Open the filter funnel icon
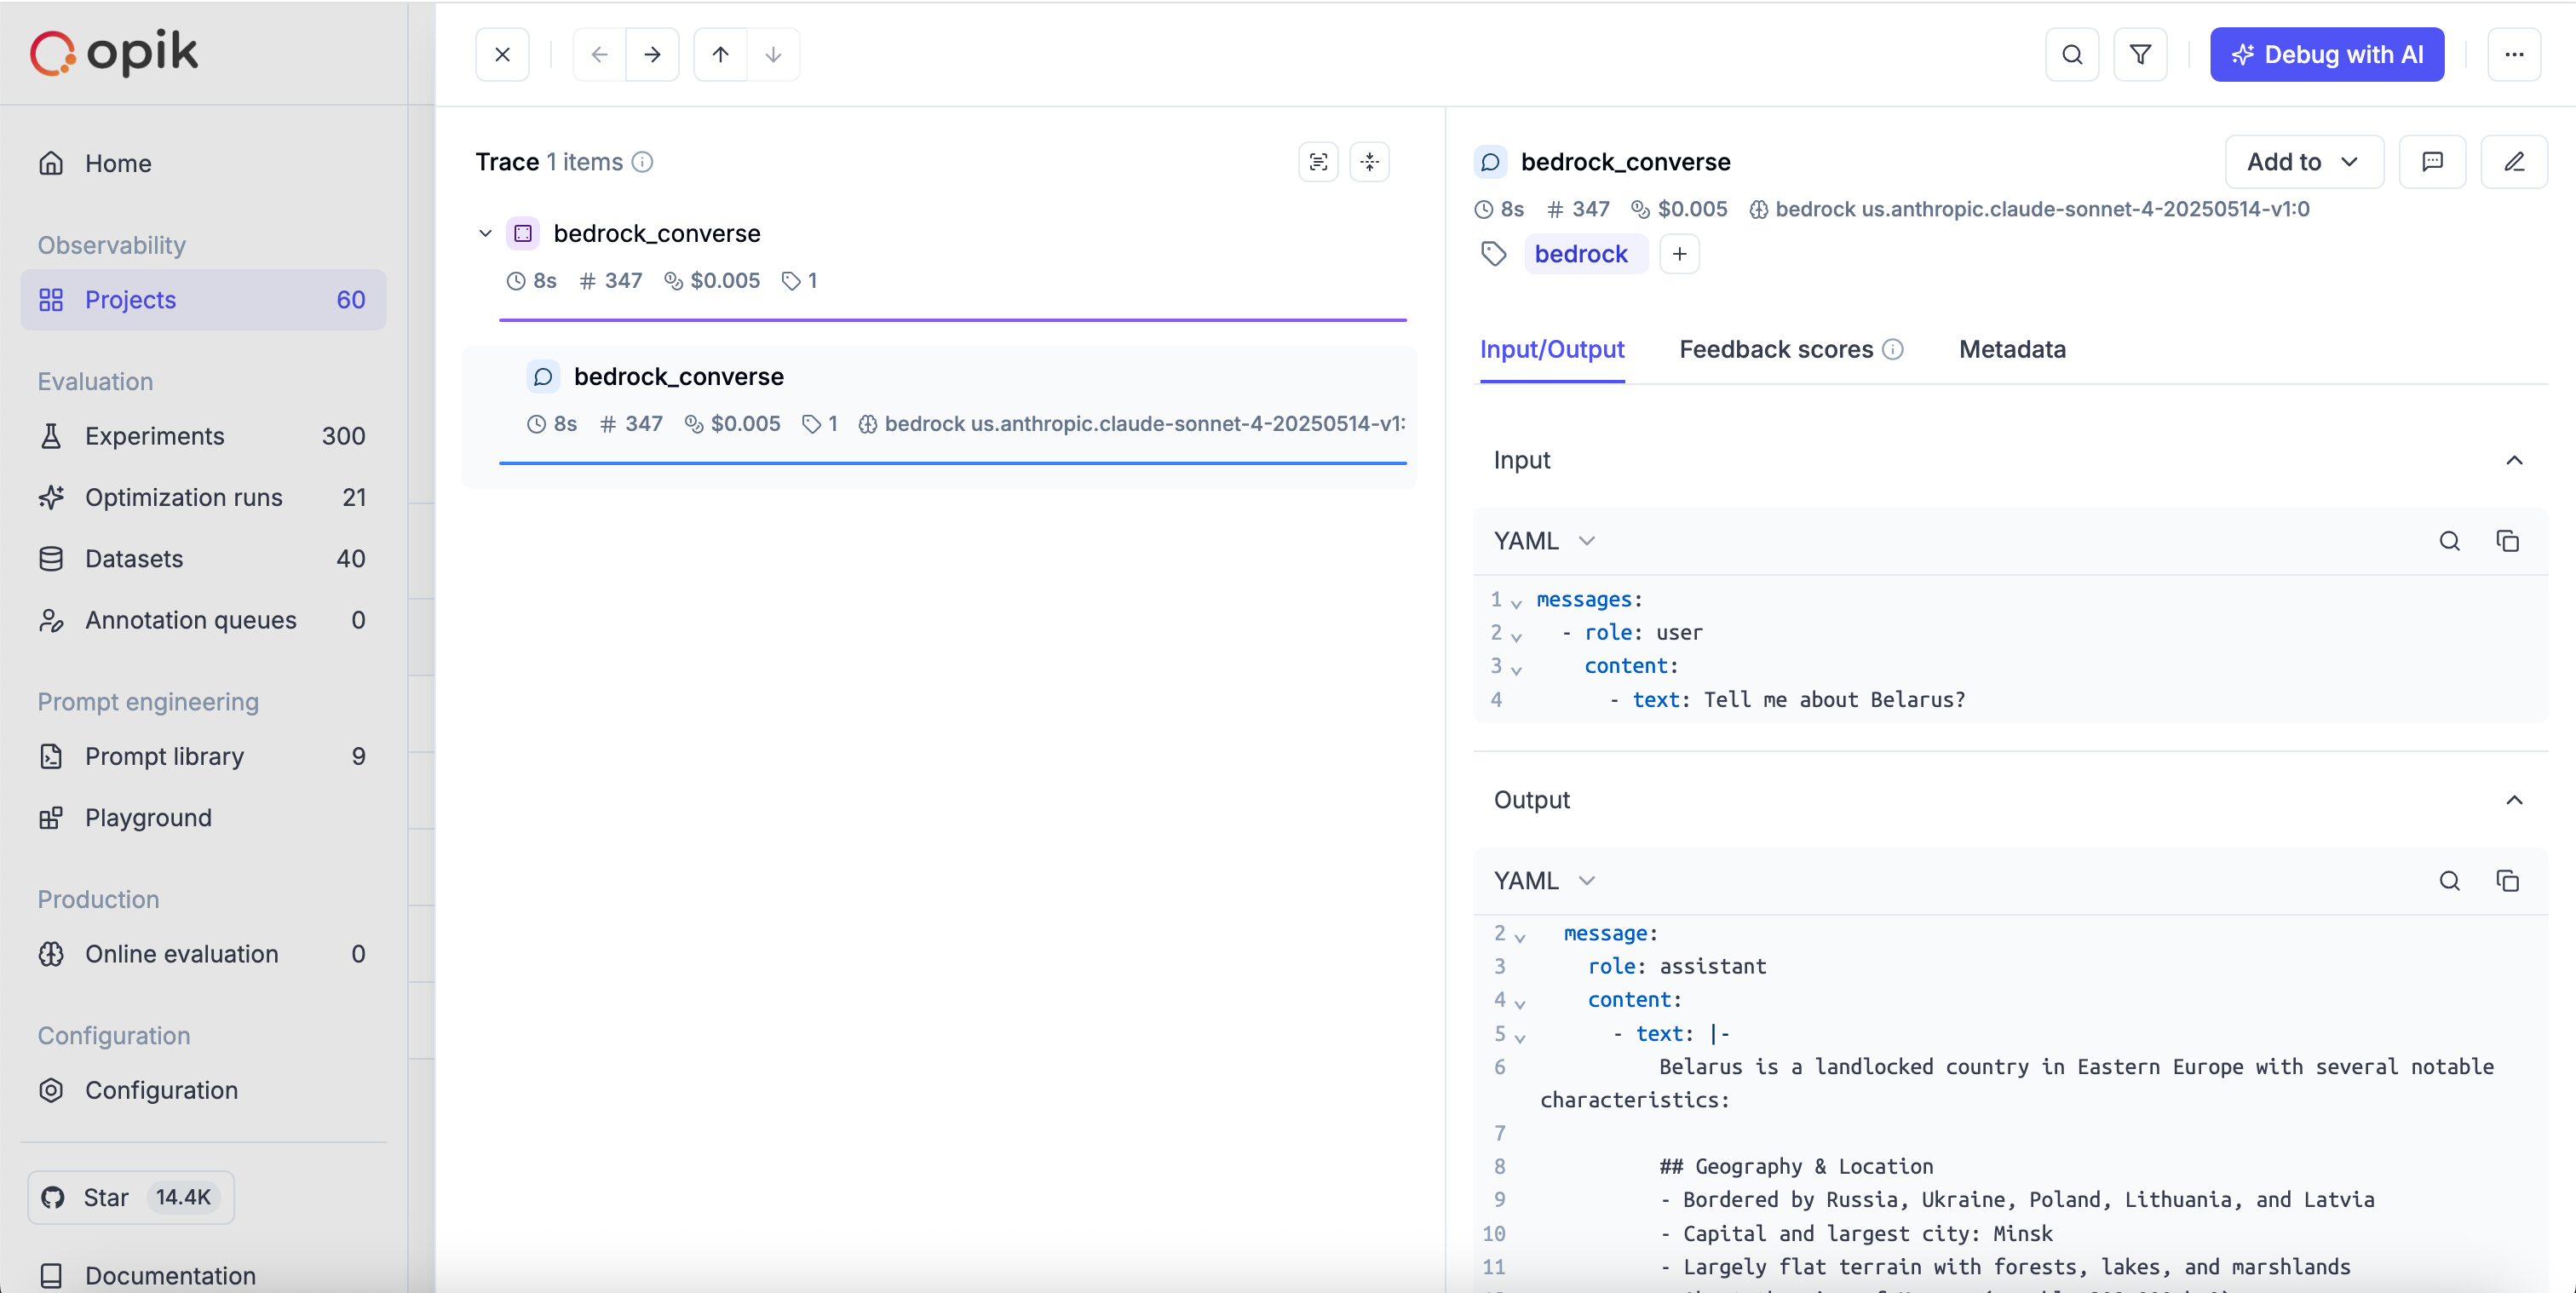This screenshot has height=1293, width=2576. point(2140,54)
